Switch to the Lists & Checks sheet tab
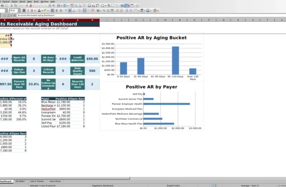Viewport: 286px width, 187px height. click(37, 181)
